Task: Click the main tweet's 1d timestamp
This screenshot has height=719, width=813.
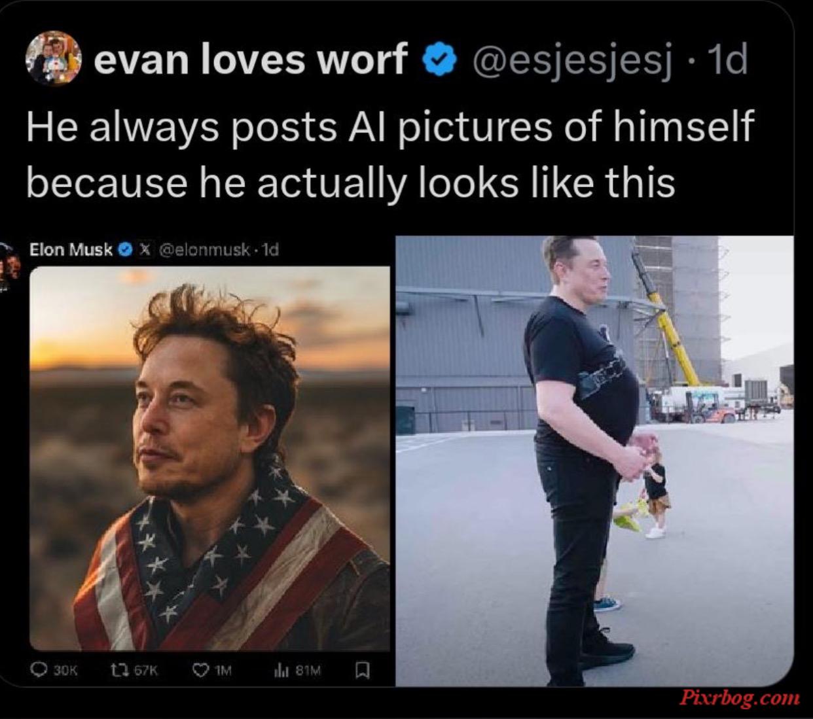Action: [728, 60]
